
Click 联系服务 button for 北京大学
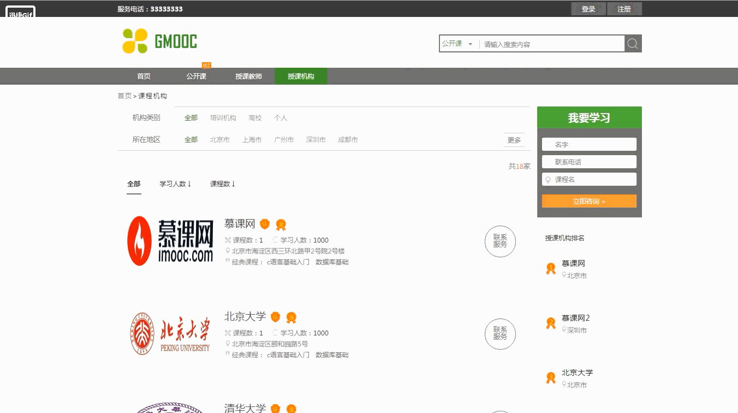pyautogui.click(x=500, y=333)
